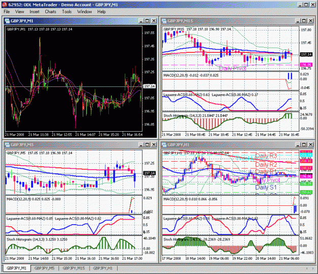Click the MetaTrader application icon in title bar
Viewport: 318px width, 274px height.
[x=5, y=5]
